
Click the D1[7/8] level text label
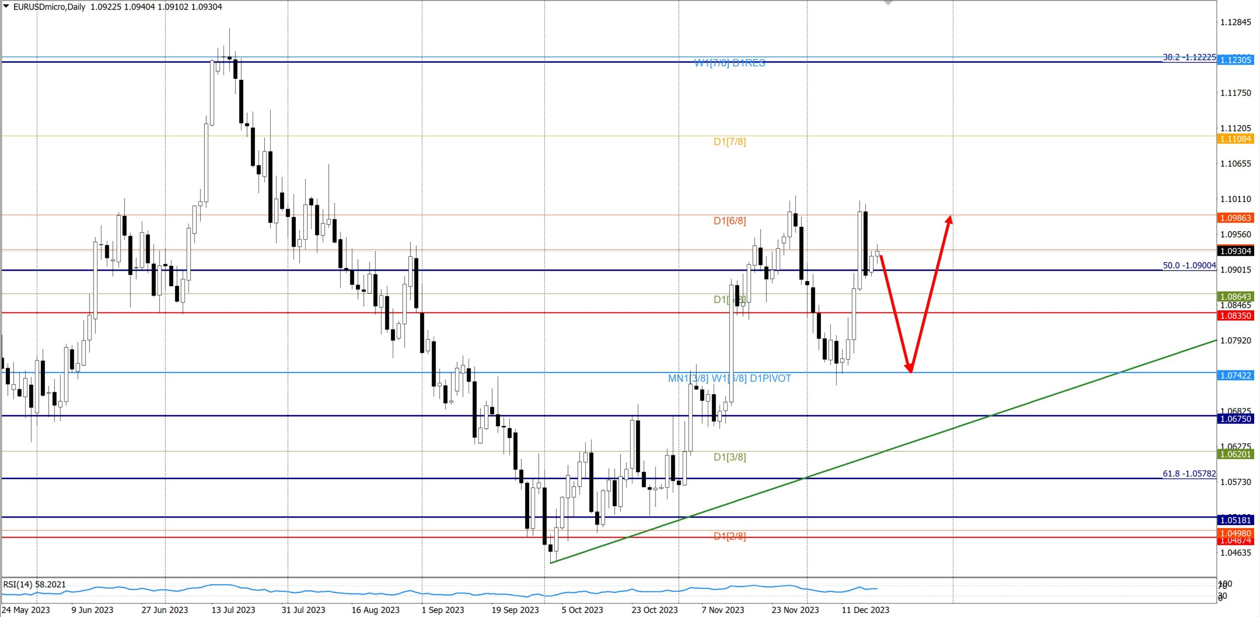(729, 142)
